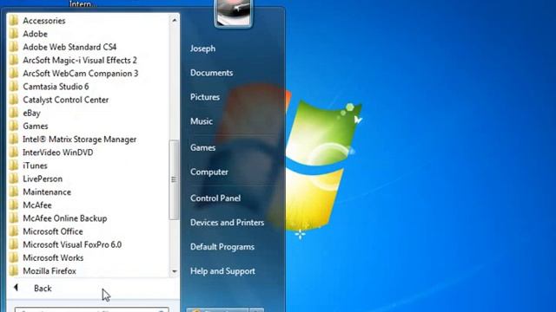Click Adobe Web Standard CS4 folder icon
The height and width of the screenshot is (312, 556).
[14, 47]
